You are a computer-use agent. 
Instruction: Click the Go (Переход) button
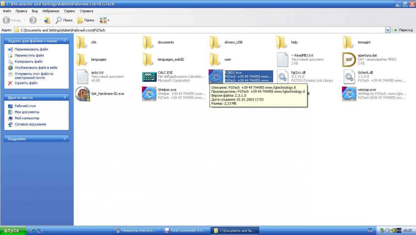point(403,30)
